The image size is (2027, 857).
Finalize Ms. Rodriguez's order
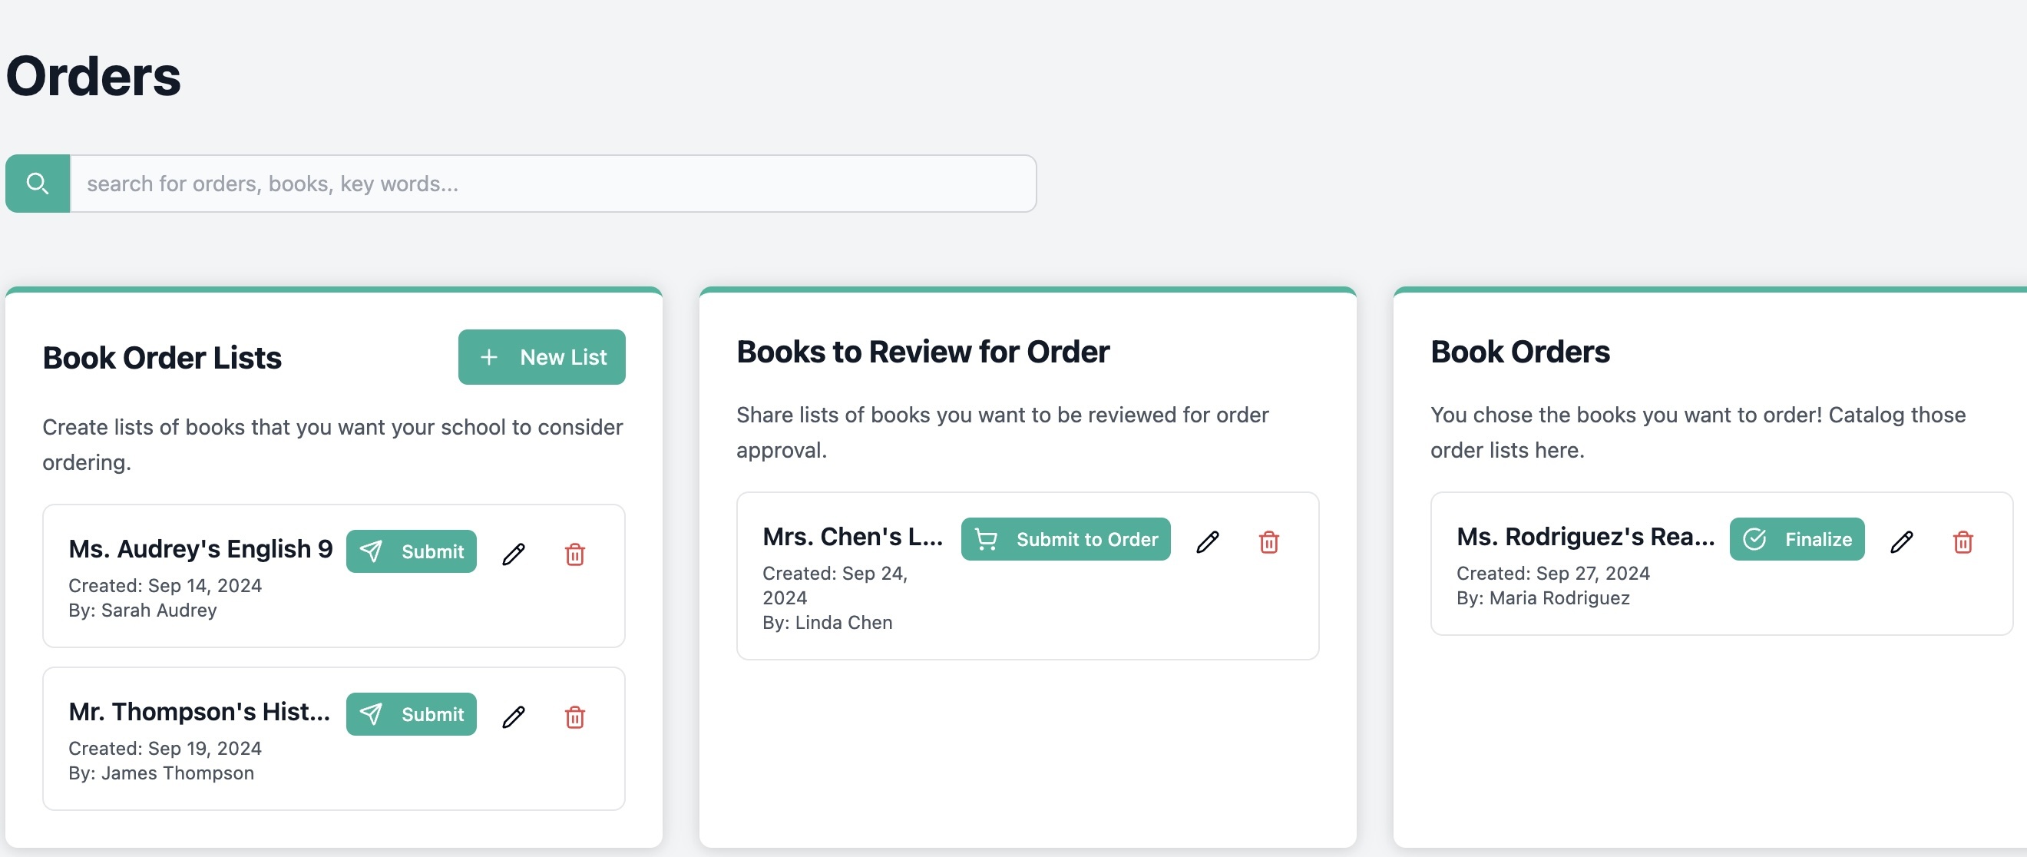tap(1797, 539)
